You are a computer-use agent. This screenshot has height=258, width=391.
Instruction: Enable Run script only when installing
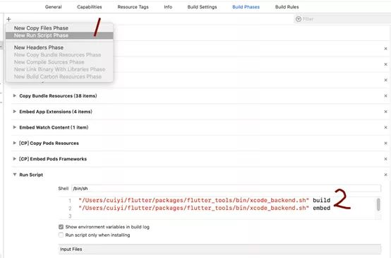pos(61,235)
